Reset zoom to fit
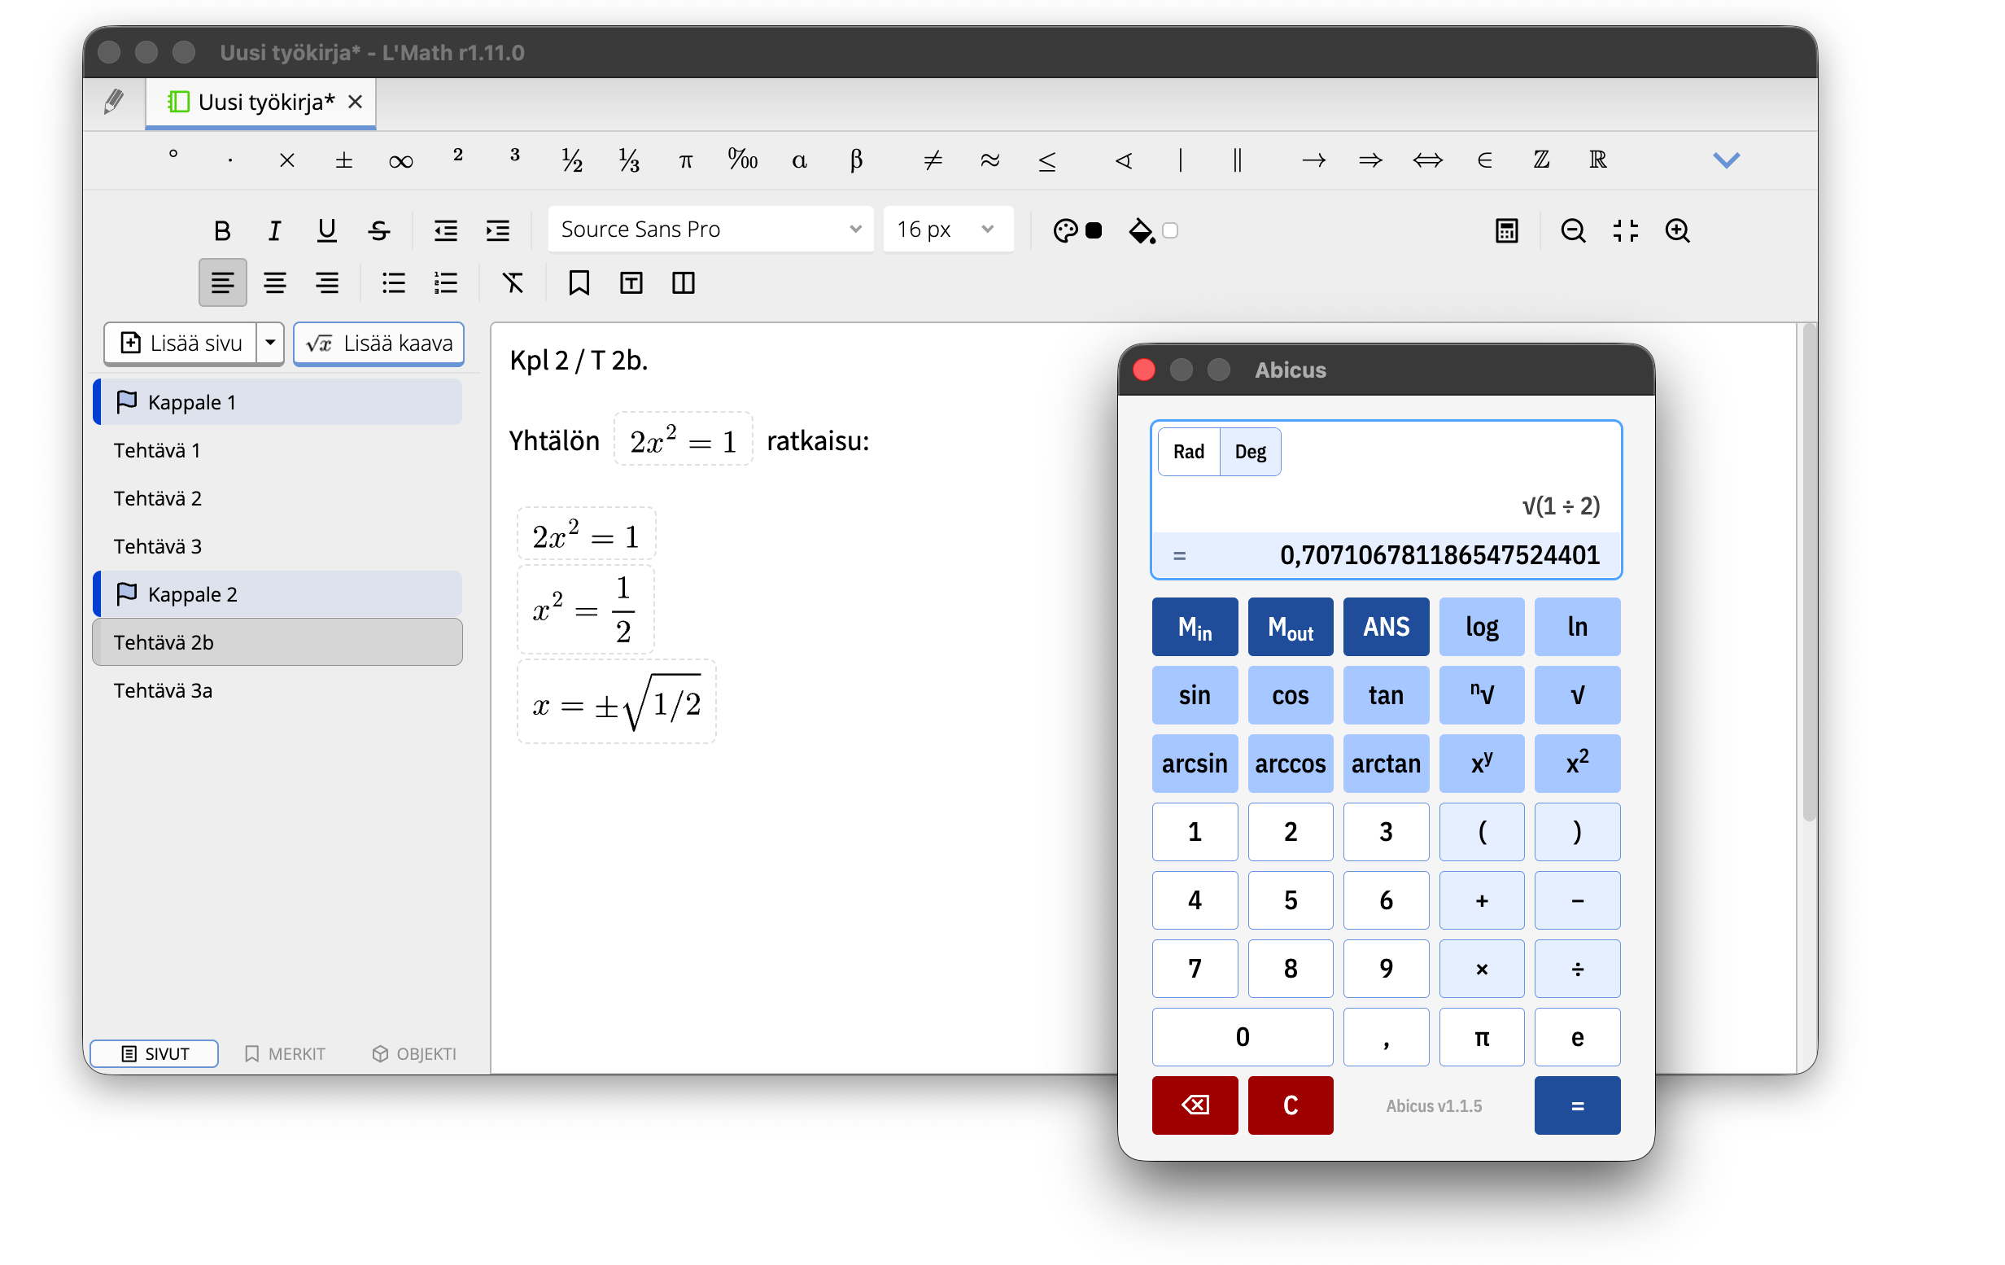 (x=1625, y=230)
